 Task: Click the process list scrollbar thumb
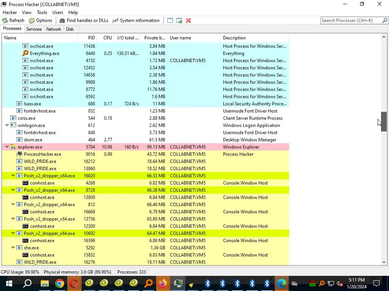tap(384, 122)
